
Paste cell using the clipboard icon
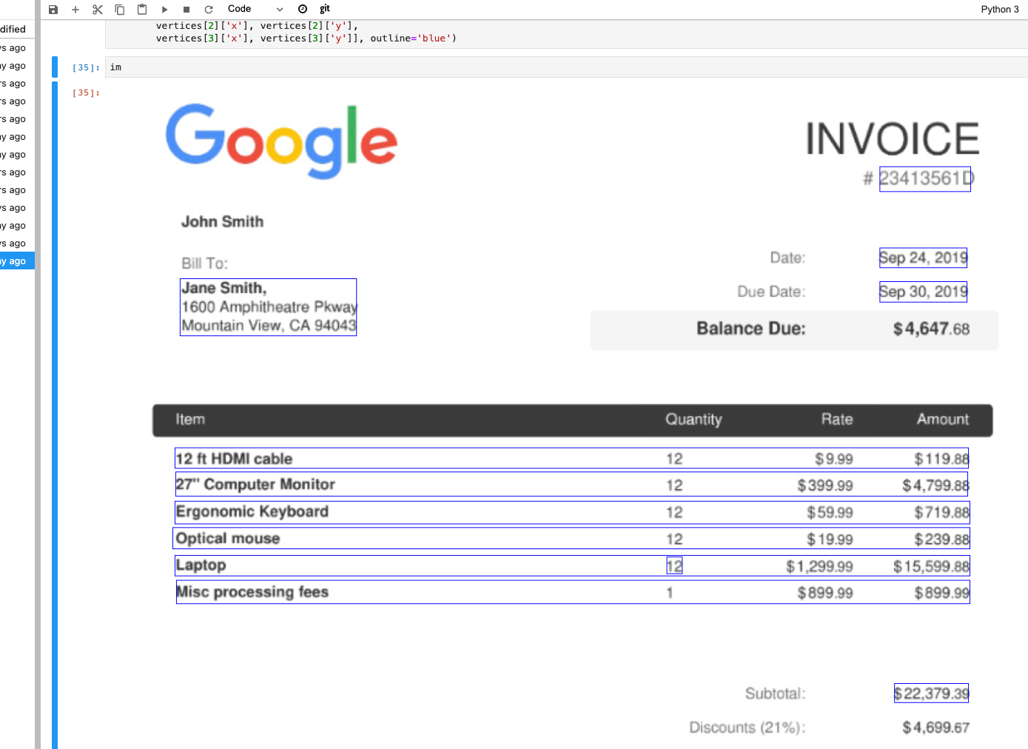pyautogui.click(x=142, y=10)
